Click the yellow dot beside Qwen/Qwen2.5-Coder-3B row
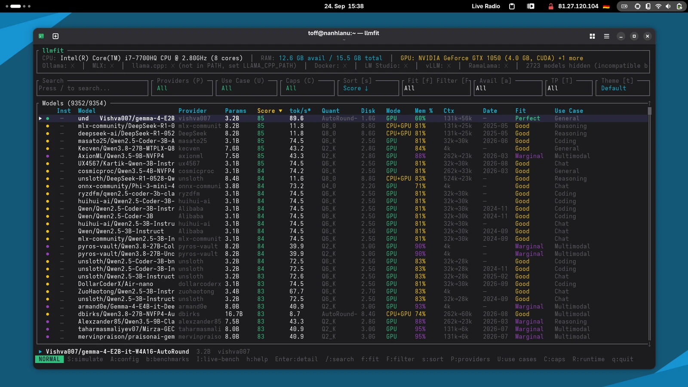Screen dimensions: 688x387 click(48, 216)
